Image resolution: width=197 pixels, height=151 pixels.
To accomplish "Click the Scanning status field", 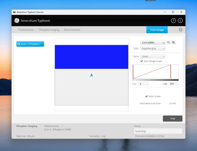I will coord(158,131).
